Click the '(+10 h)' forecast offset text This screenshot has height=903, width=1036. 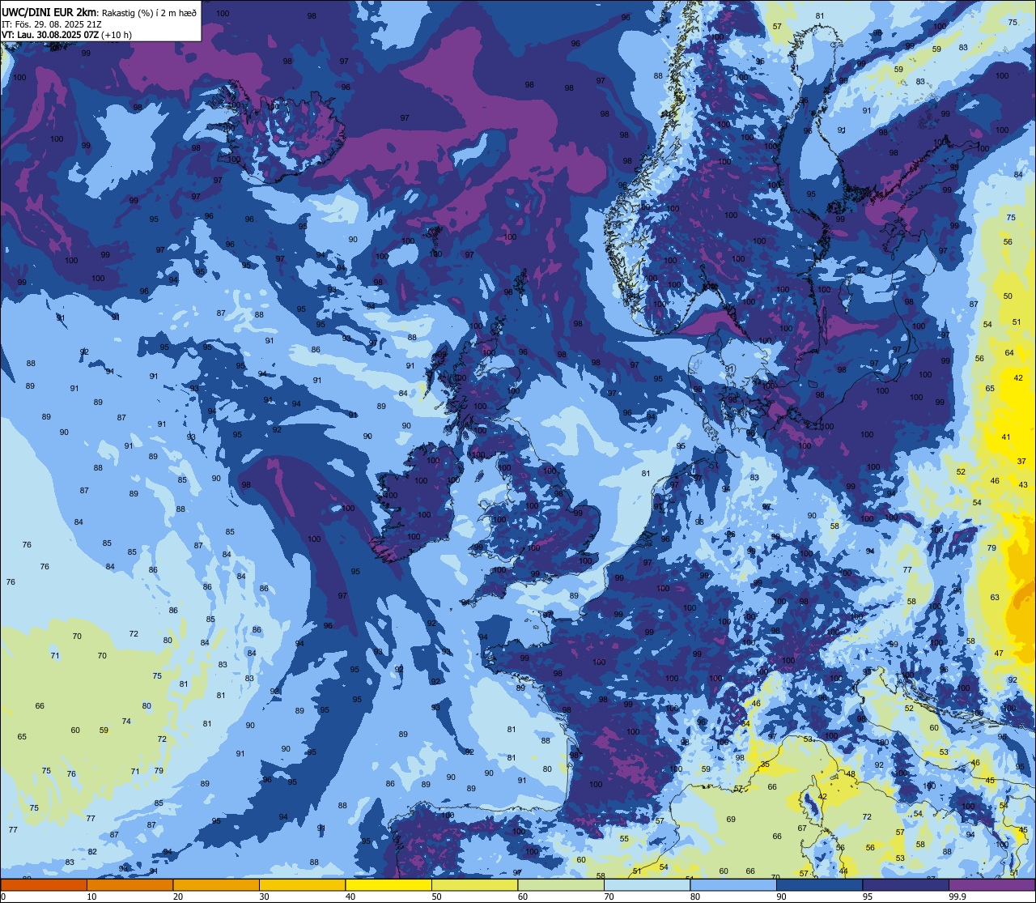click(x=118, y=35)
